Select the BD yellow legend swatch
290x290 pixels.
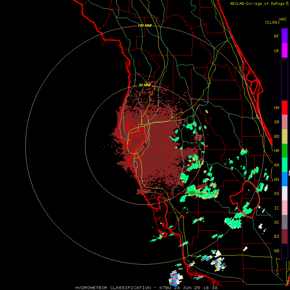(x=285, y=137)
